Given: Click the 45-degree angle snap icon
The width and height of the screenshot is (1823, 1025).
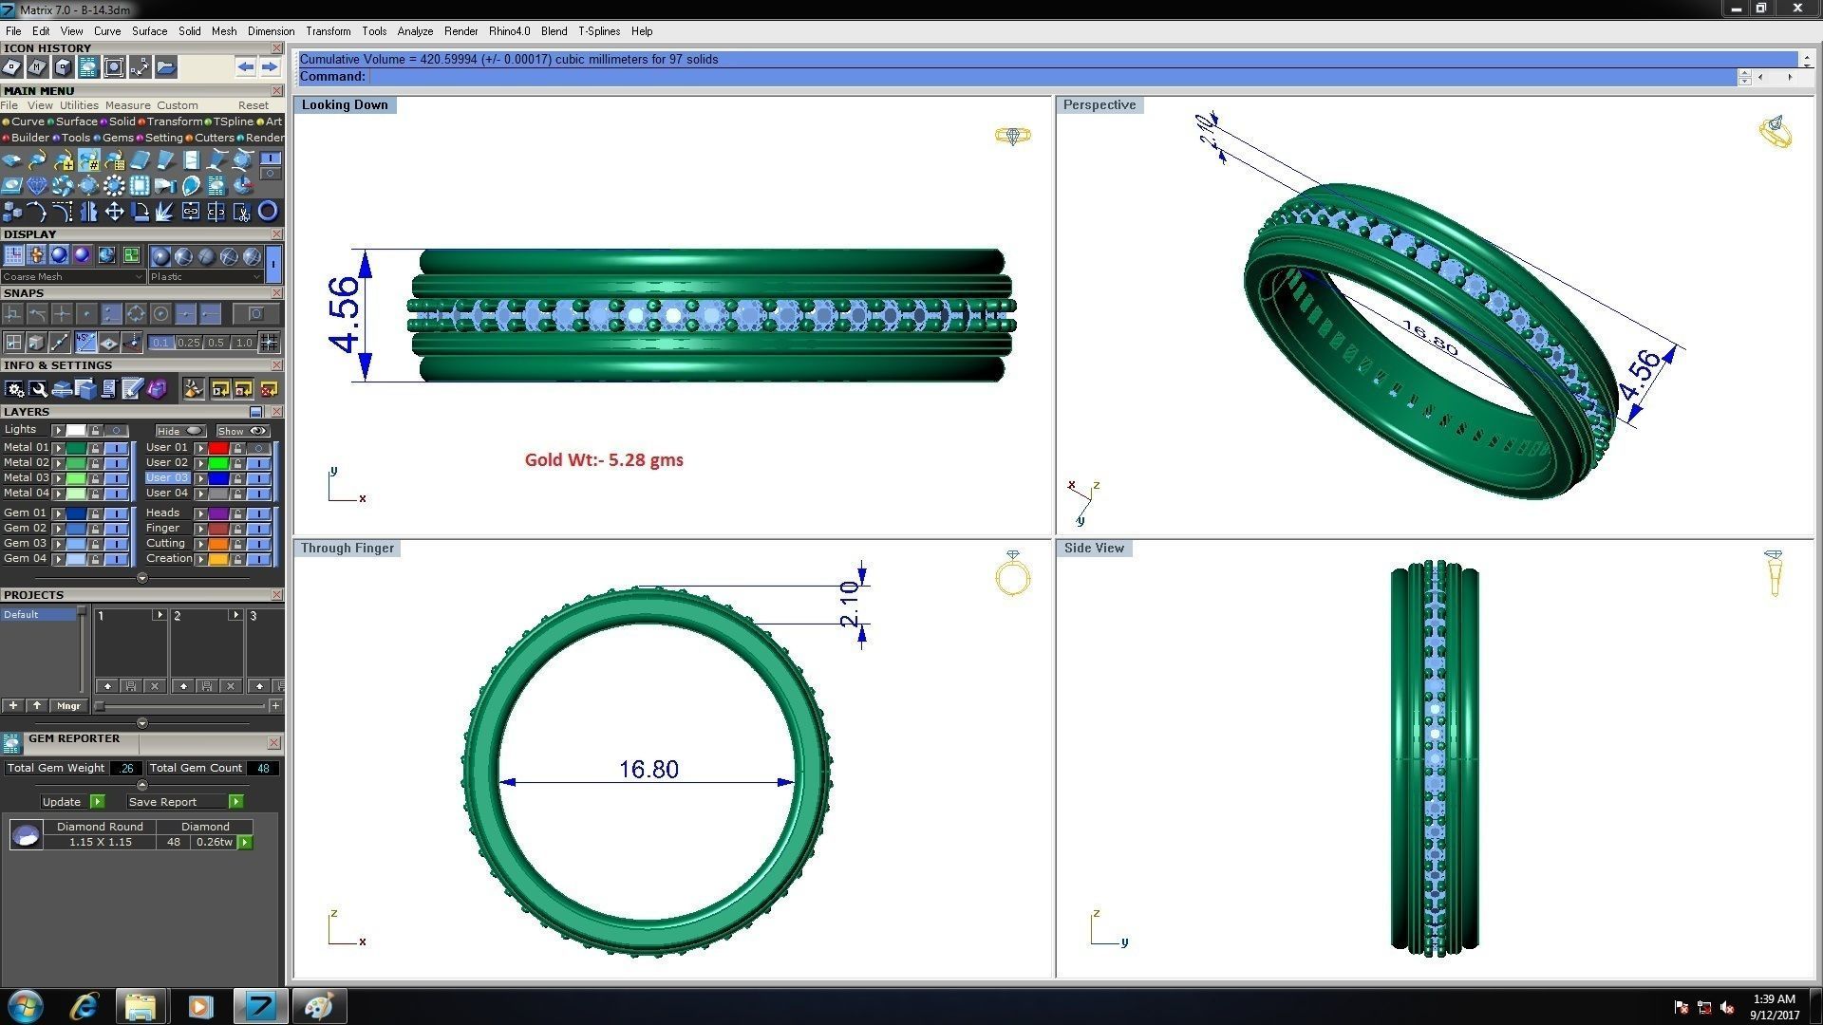Looking at the screenshot, I should (x=85, y=342).
